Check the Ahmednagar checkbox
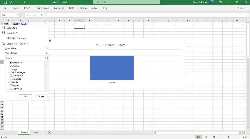The width and height of the screenshot is (250, 139). (x=11, y=72)
